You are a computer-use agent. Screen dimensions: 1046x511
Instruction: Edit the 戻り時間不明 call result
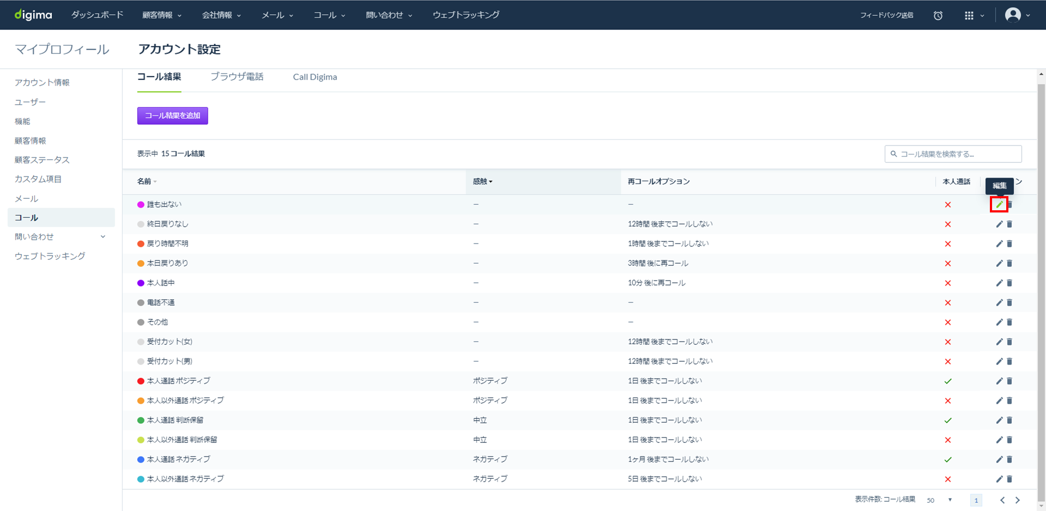pyautogui.click(x=999, y=244)
